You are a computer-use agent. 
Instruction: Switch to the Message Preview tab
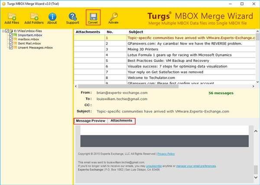(91, 121)
